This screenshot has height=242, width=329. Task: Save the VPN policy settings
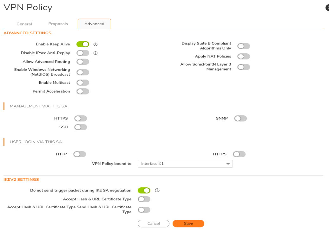(188, 224)
